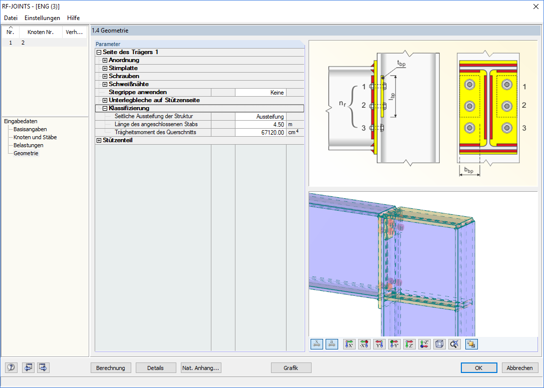The image size is (544, 388).
Task: Select the isometric view cube icon
Action: click(439, 344)
